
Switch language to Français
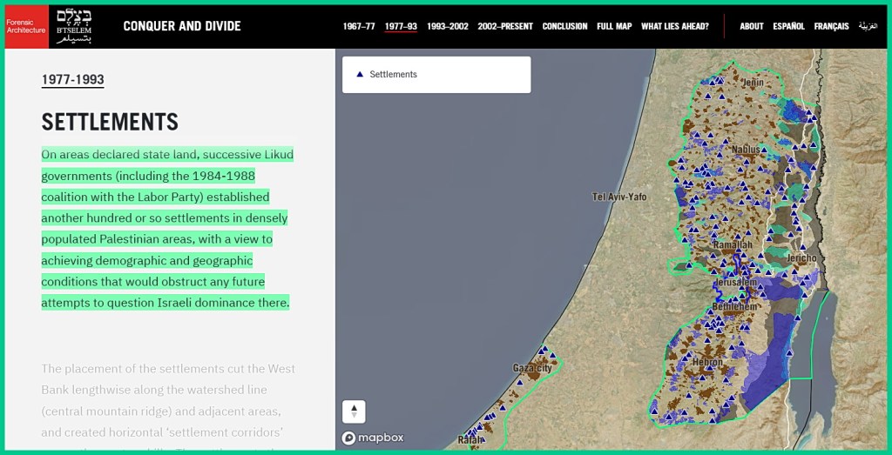point(831,26)
